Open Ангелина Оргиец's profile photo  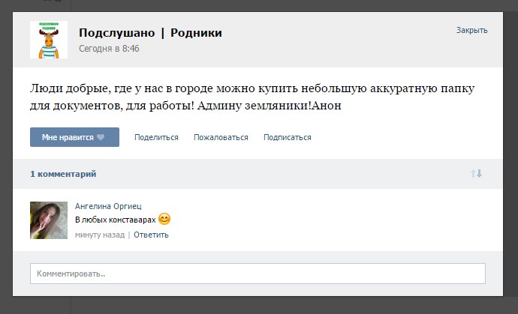[x=49, y=220]
